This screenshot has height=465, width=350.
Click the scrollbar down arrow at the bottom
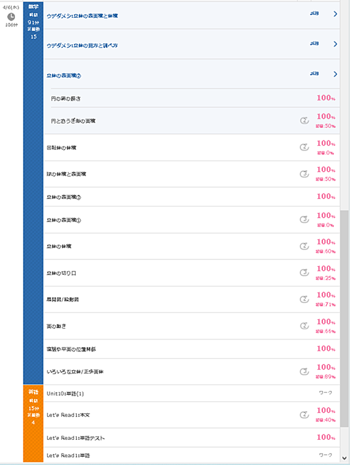click(345, 458)
